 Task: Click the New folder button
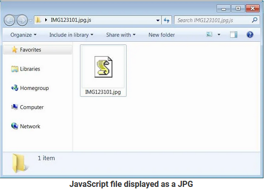tap(161, 35)
